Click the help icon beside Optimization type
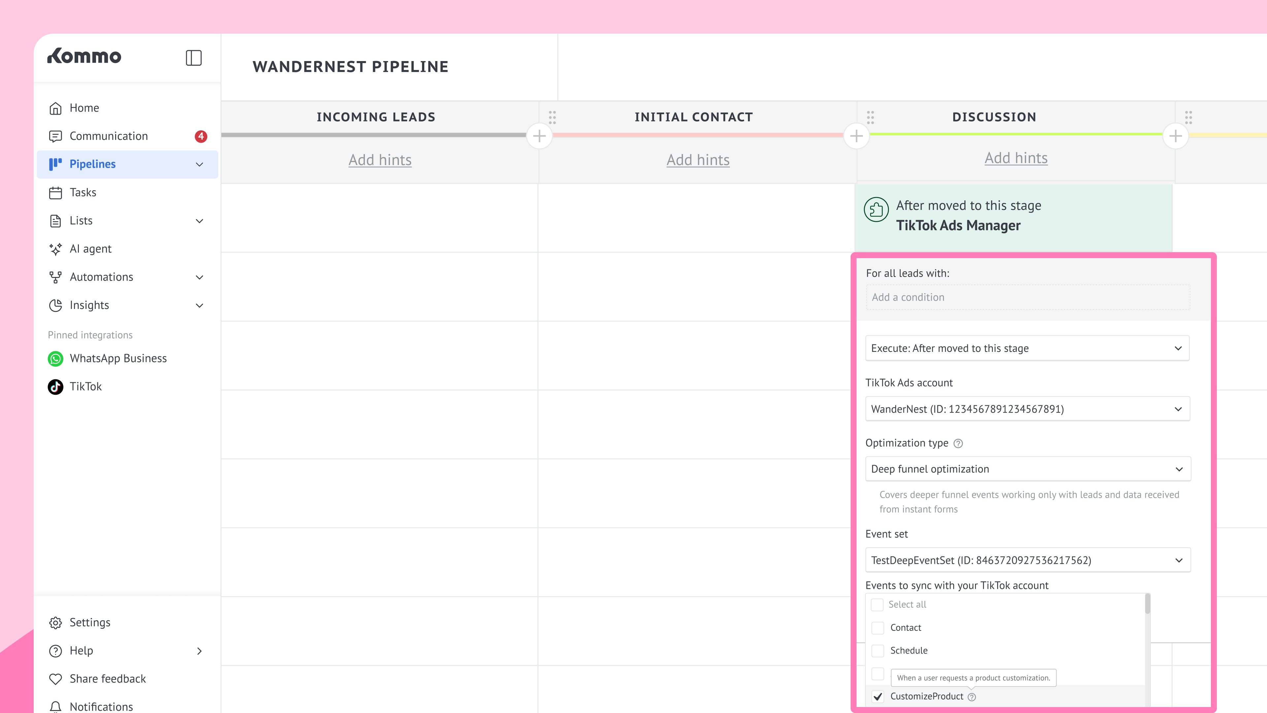Screen dimensions: 1267x713 pos(958,443)
